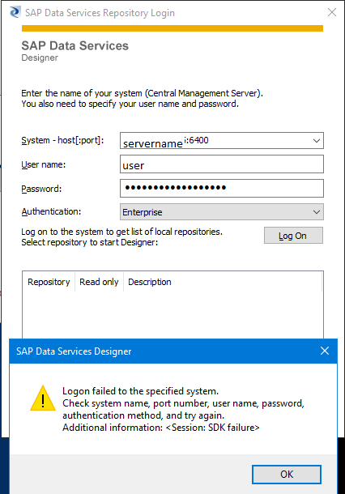The image size is (345, 494).
Task: Sort by the Repository column header
Action: [49, 282]
